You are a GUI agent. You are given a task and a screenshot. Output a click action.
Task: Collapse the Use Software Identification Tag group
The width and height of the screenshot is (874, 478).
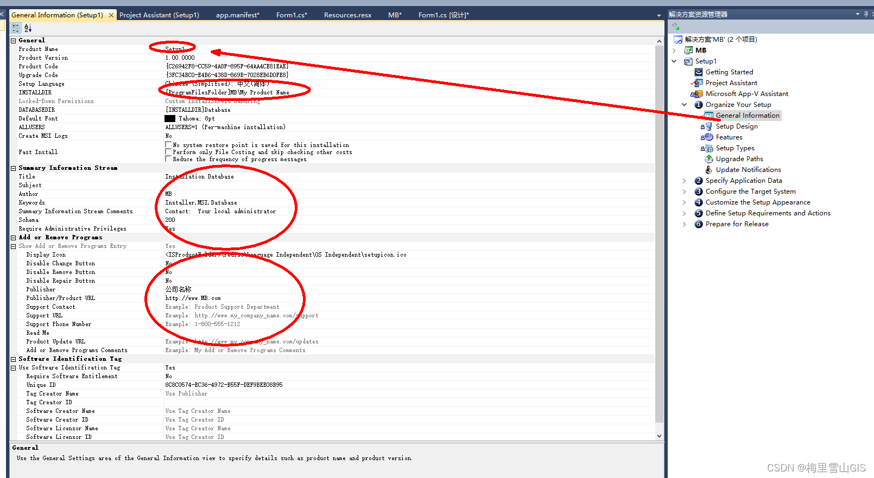[x=14, y=368]
